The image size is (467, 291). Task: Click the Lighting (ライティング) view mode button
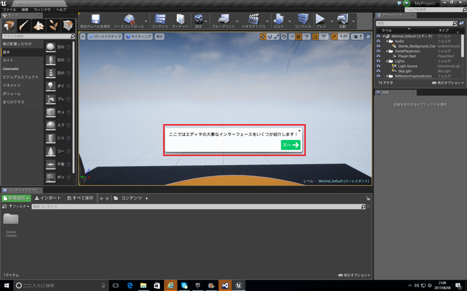tap(139, 36)
